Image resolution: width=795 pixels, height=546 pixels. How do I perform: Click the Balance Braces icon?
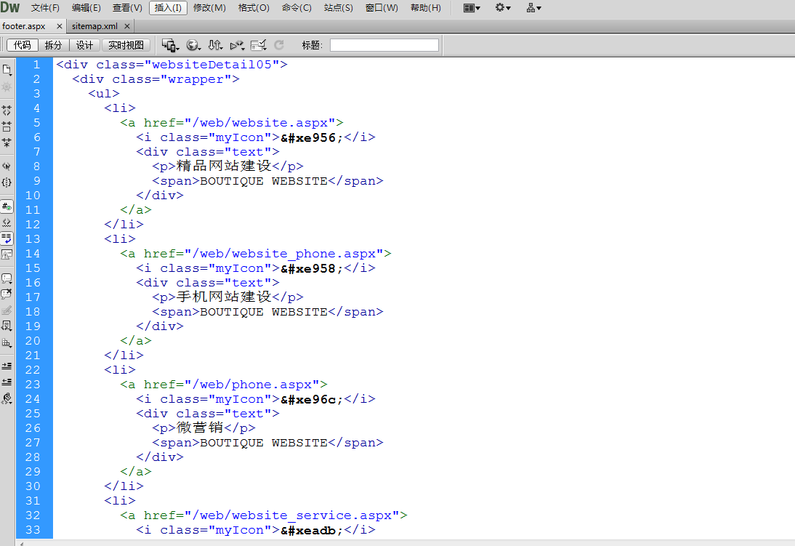7,182
